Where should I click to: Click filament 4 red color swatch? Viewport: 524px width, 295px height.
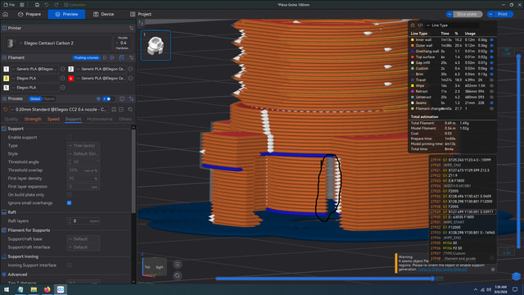pyautogui.click(x=71, y=79)
